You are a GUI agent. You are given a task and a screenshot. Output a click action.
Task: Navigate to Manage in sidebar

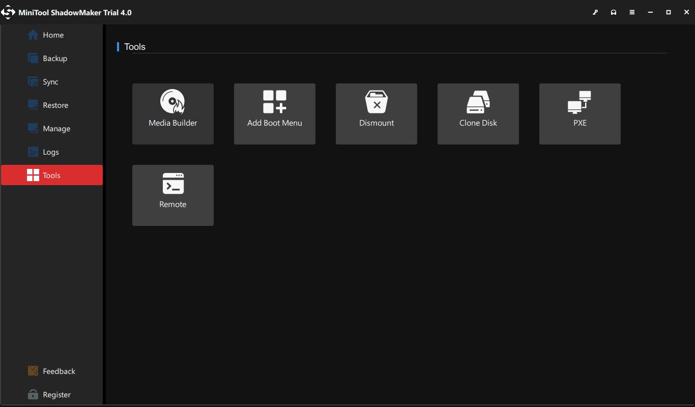[x=52, y=129]
